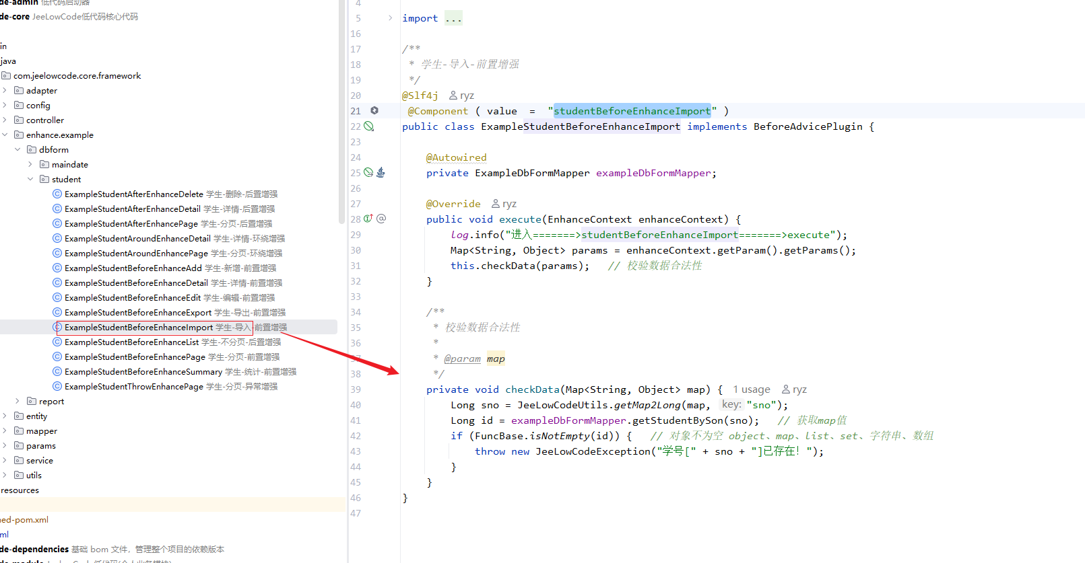Unfold the collapsed import block on line 5

[390, 18]
